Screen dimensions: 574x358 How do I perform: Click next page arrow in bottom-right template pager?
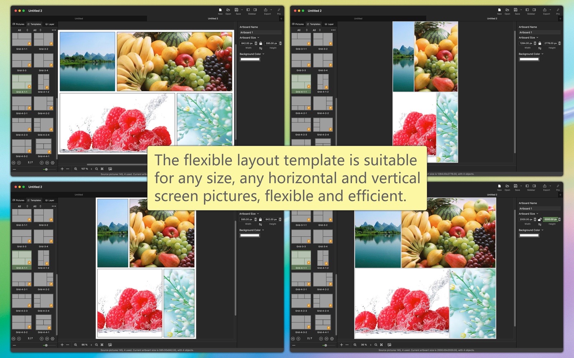click(321, 339)
